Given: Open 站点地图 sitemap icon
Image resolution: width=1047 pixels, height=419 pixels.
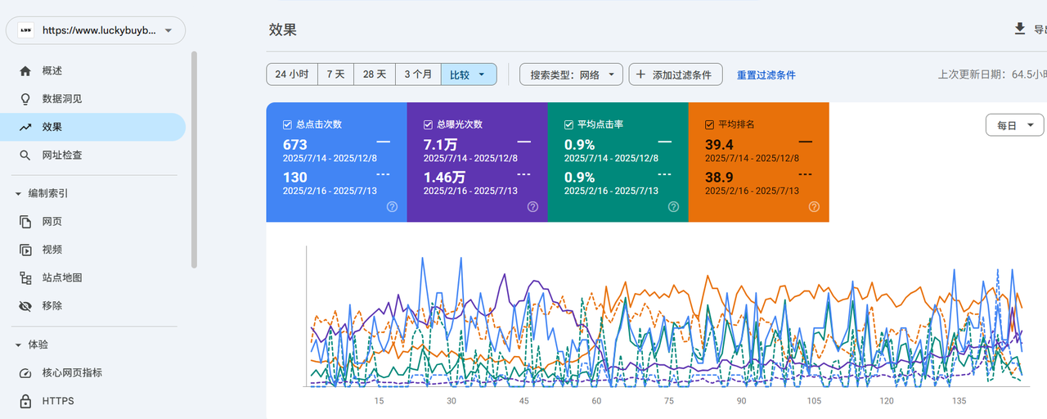Looking at the screenshot, I should pos(25,278).
